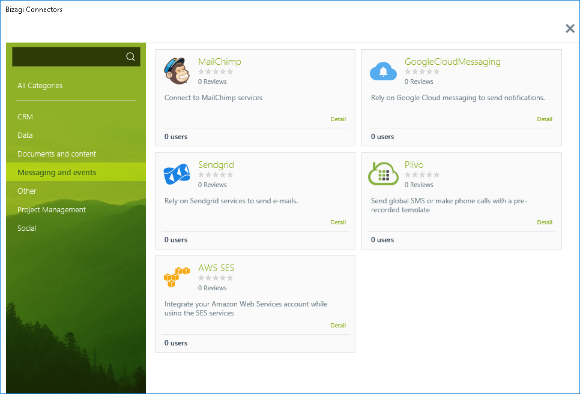Click the Sendgrid star rating
Screen dimensions: 580x394
click(x=216, y=175)
